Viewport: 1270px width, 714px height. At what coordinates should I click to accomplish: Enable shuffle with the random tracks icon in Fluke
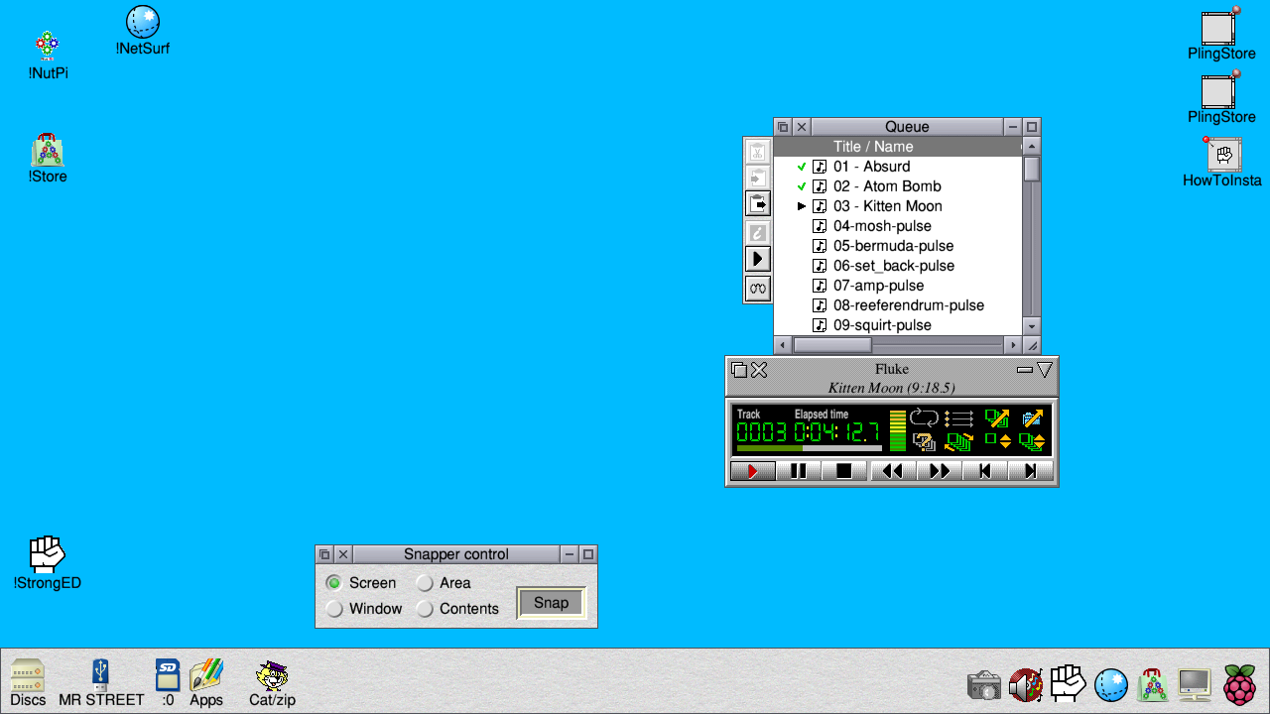(x=923, y=441)
